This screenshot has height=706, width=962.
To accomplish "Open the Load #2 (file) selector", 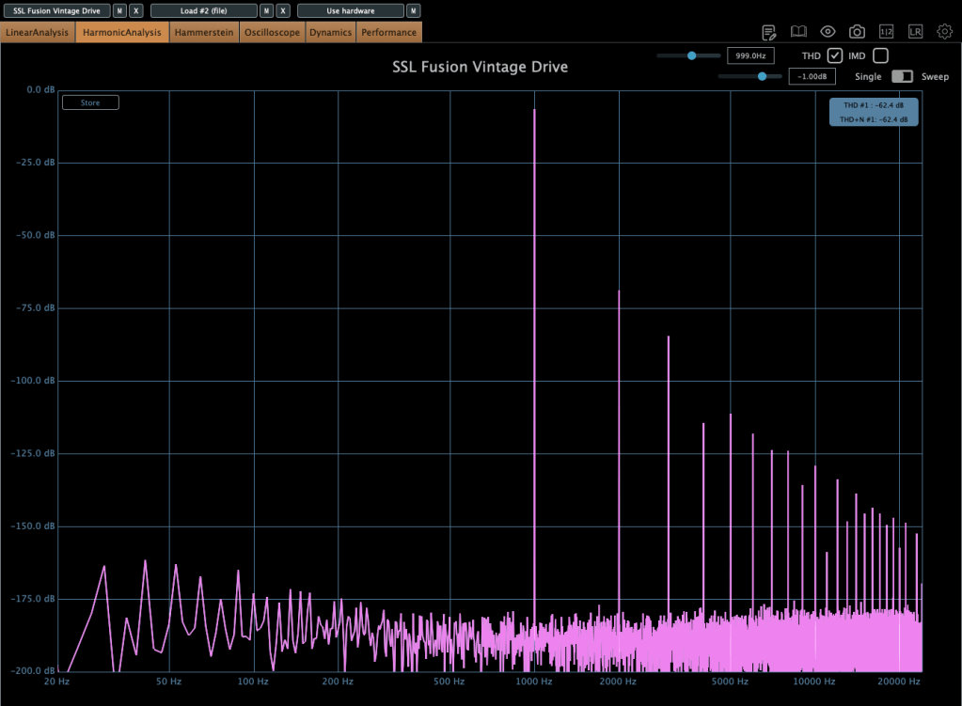I will click(x=203, y=10).
